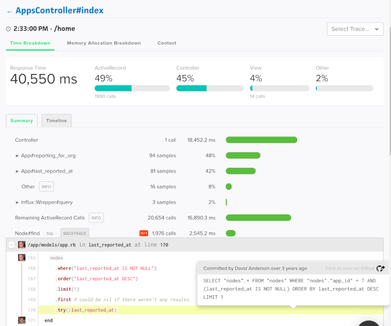Click the '/app/models/app.rb' file path
The width and height of the screenshot is (391, 326).
click(x=52, y=245)
